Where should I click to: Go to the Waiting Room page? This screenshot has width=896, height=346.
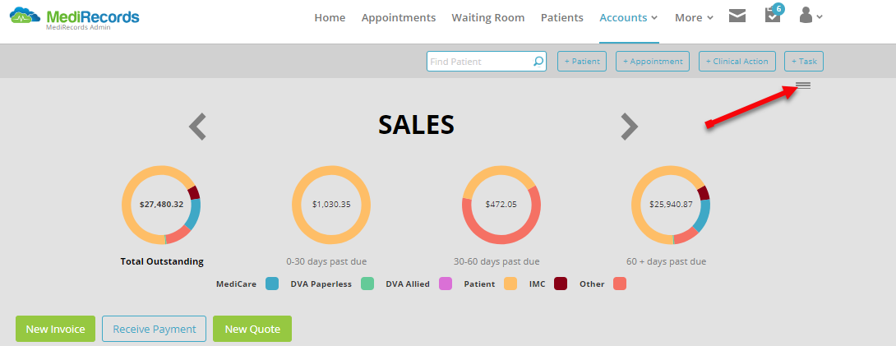click(x=488, y=18)
